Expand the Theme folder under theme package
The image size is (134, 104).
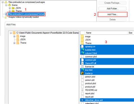click(x=10, y=11)
